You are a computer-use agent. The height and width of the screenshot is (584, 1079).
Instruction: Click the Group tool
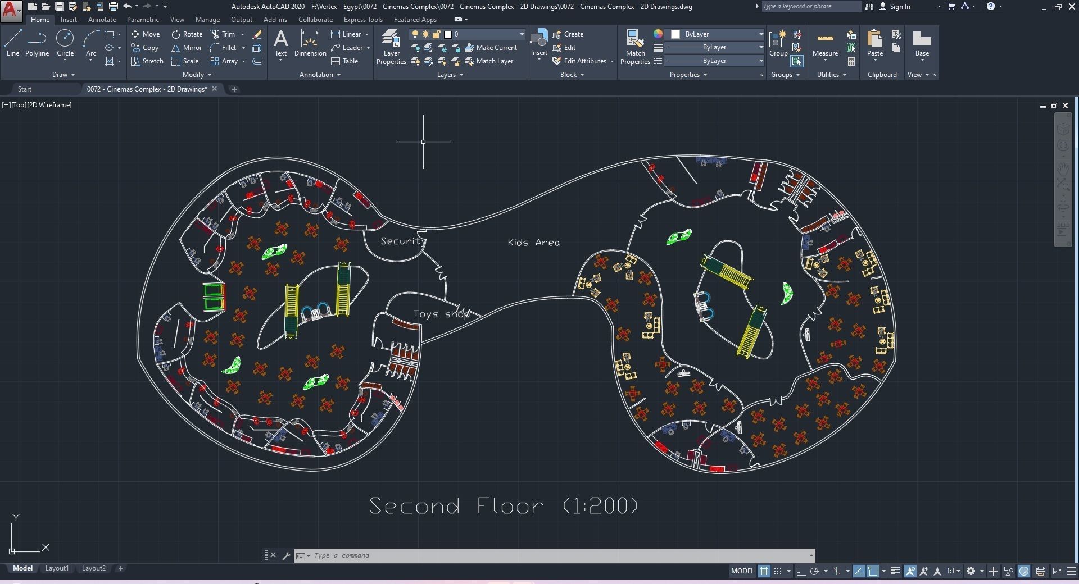[x=778, y=43]
